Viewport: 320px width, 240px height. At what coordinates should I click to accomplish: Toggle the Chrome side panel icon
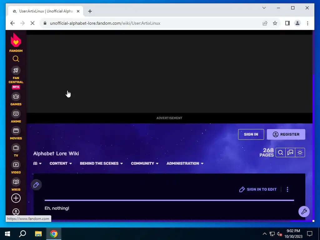coord(287,23)
